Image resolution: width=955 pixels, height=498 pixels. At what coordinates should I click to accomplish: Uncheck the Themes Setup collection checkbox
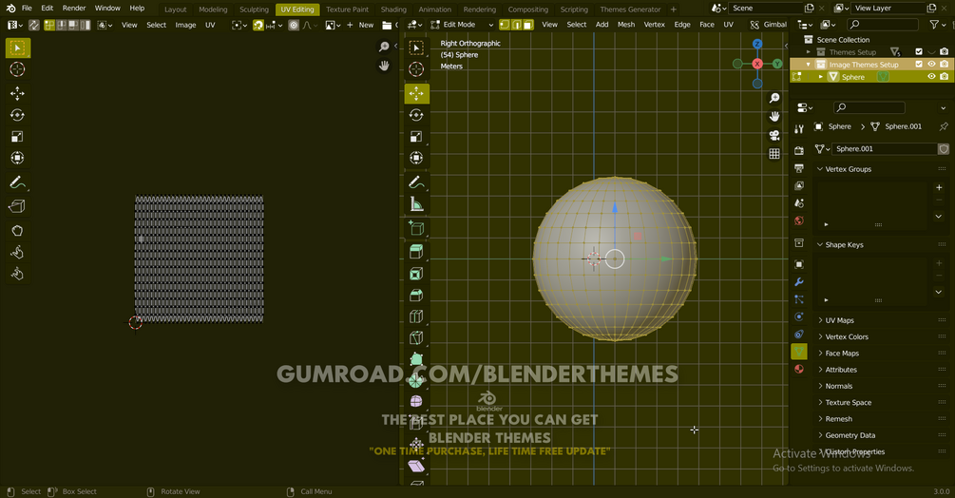[x=919, y=51]
